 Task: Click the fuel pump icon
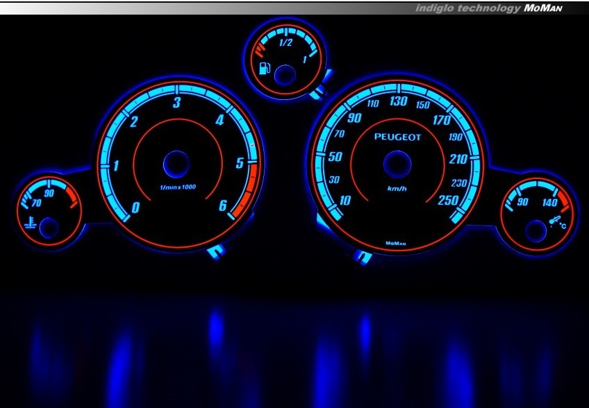[x=264, y=69]
